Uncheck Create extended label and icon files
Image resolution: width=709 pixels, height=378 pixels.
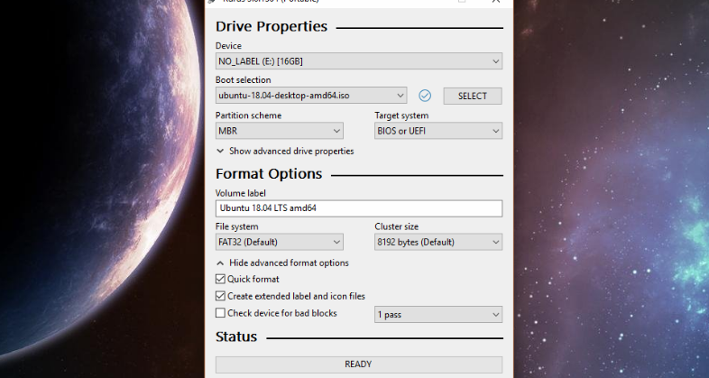220,296
